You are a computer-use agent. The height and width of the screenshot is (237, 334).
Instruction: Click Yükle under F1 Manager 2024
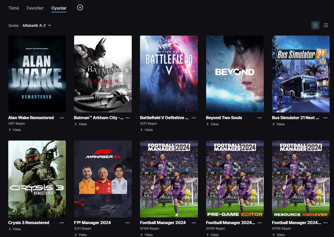pos(81,235)
